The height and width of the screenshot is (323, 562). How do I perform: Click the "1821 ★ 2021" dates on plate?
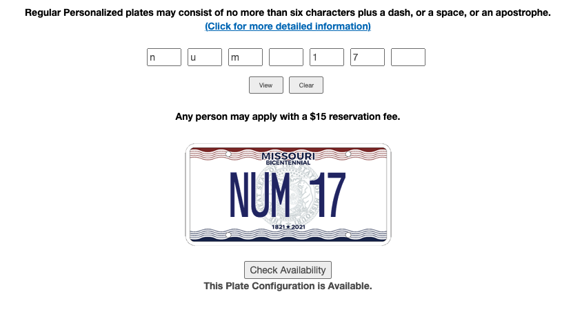(x=288, y=227)
